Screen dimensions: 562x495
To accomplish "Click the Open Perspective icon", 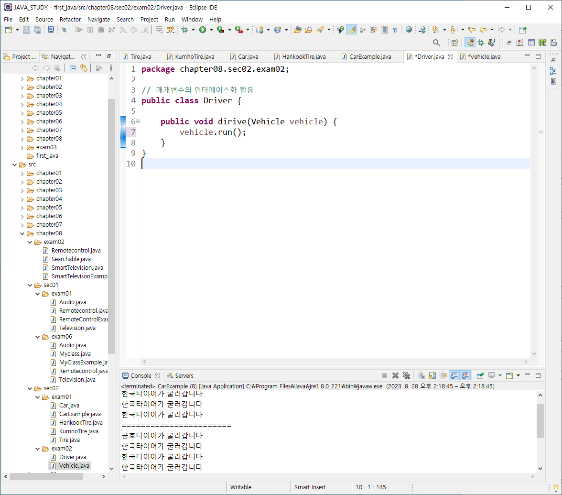I will pyautogui.click(x=454, y=43).
